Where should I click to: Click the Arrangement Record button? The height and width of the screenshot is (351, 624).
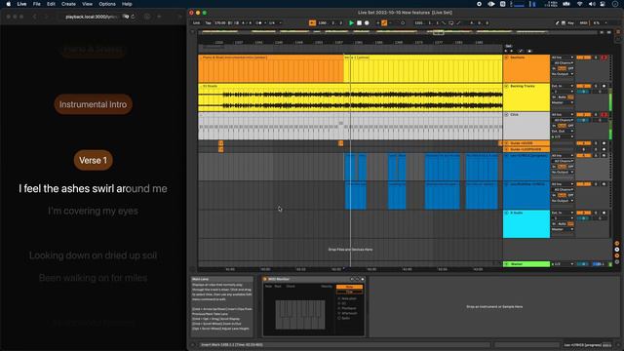pyautogui.click(x=367, y=23)
